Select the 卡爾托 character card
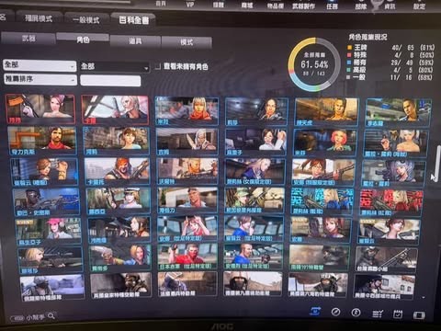 click(117, 171)
